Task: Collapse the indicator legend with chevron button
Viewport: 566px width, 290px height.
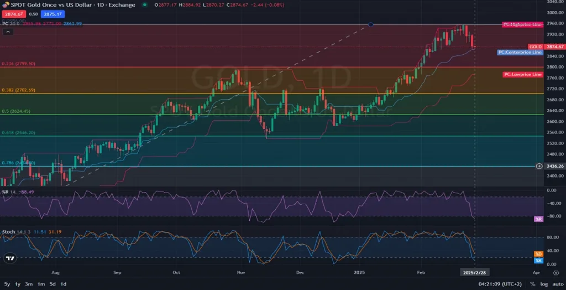Action: coord(8,32)
